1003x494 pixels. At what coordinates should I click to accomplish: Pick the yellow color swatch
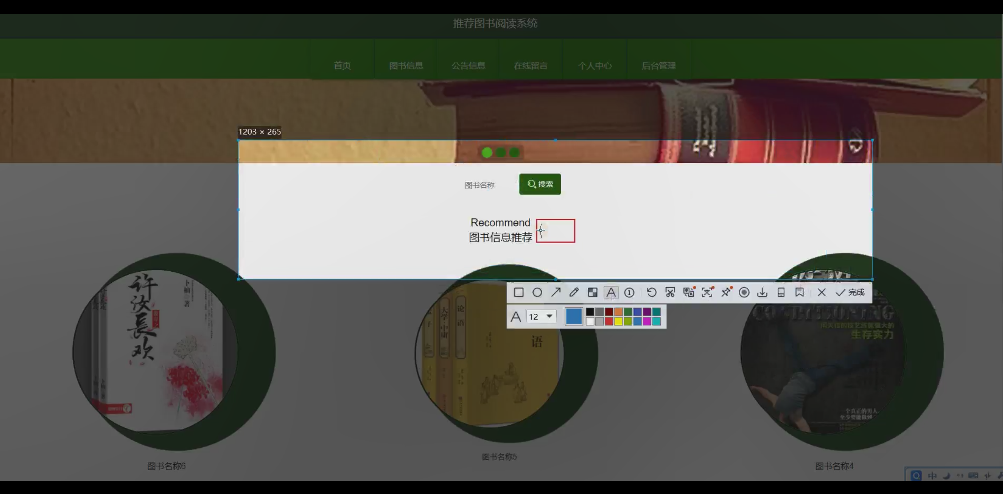[x=618, y=321]
